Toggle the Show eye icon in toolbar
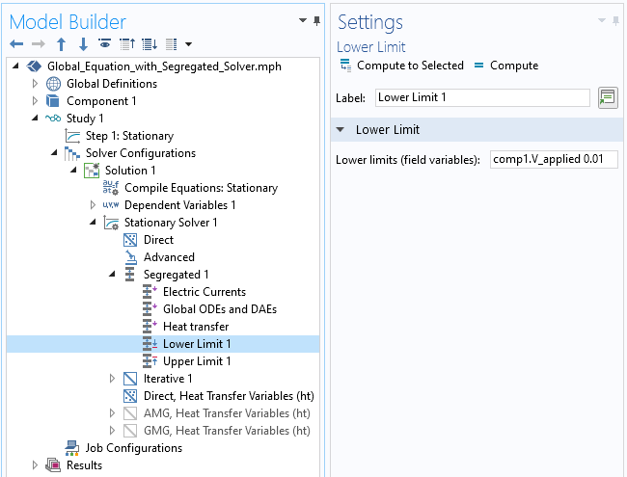 point(105,43)
